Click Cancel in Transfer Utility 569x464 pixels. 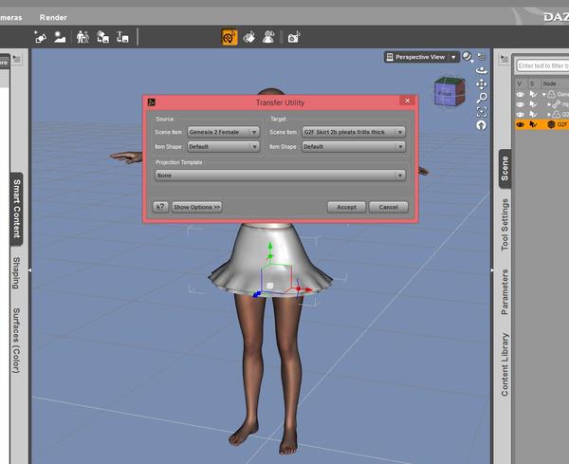389,207
